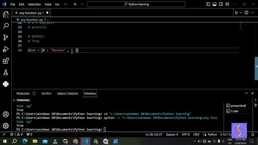Open editor More Actions ellipsis
Screen dimensions: 258x145
[253, 12]
